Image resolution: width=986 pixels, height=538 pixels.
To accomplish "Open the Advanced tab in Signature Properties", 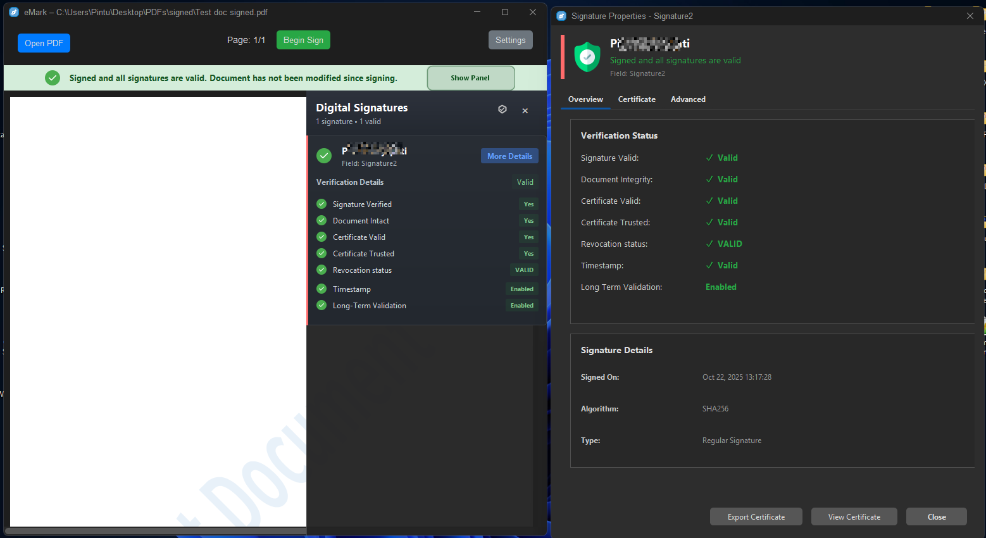I will click(x=688, y=99).
